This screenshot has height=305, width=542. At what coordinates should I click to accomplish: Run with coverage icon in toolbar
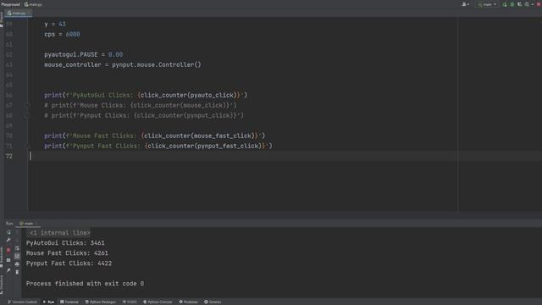coord(519,4)
